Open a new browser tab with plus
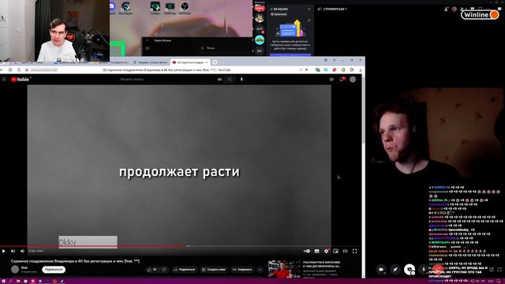Image resolution: width=505 pixels, height=284 pixels. coord(215,62)
